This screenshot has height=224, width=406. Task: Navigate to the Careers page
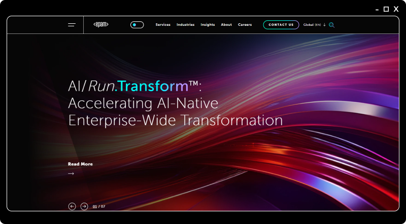(245, 25)
